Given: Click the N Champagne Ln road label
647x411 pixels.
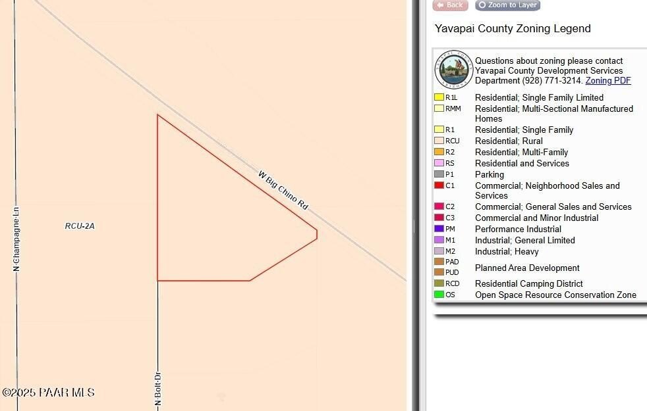Looking at the screenshot, I should pos(16,239).
